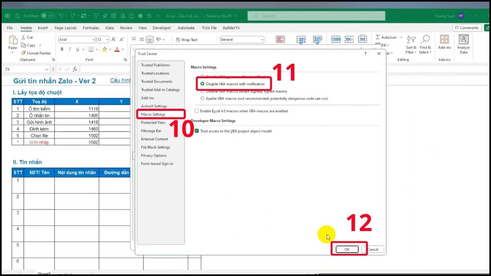Apply Underline formatting

(x=78, y=49)
